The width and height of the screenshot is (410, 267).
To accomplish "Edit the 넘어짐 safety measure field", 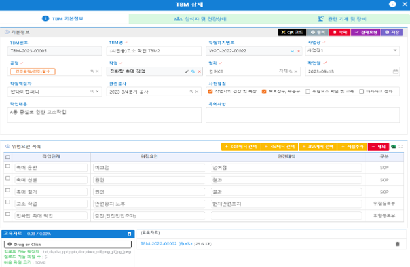I will [286, 168].
